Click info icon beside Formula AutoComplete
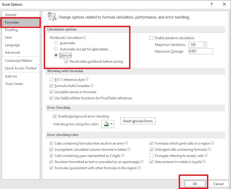 pos(92,86)
